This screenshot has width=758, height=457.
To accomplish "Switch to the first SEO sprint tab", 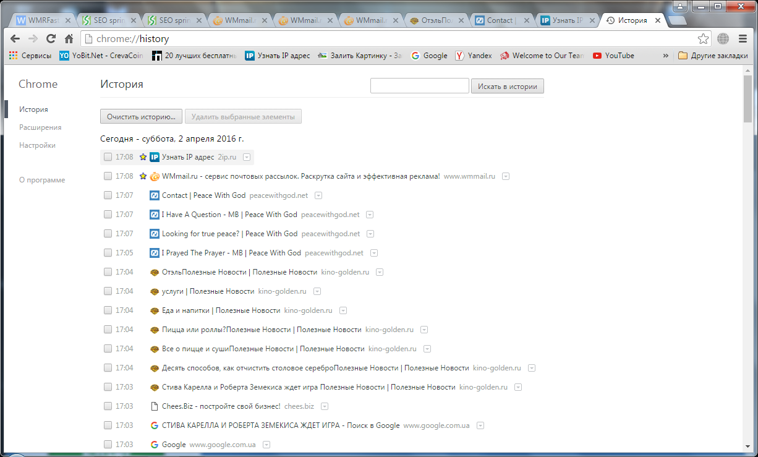I will [109, 20].
